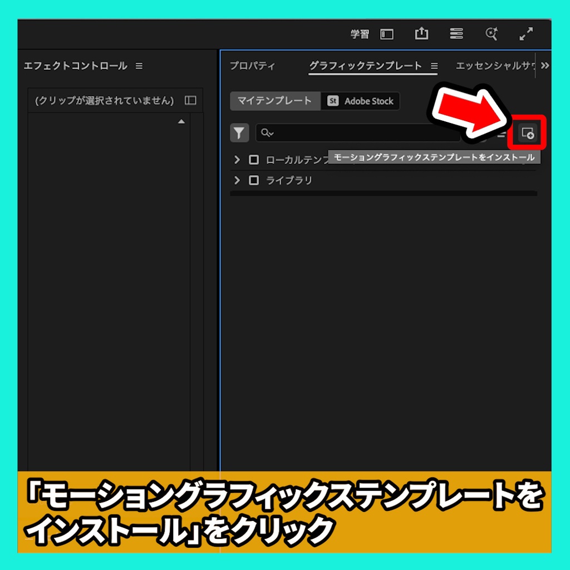Switch to Adobe Stock templates

pos(360,101)
